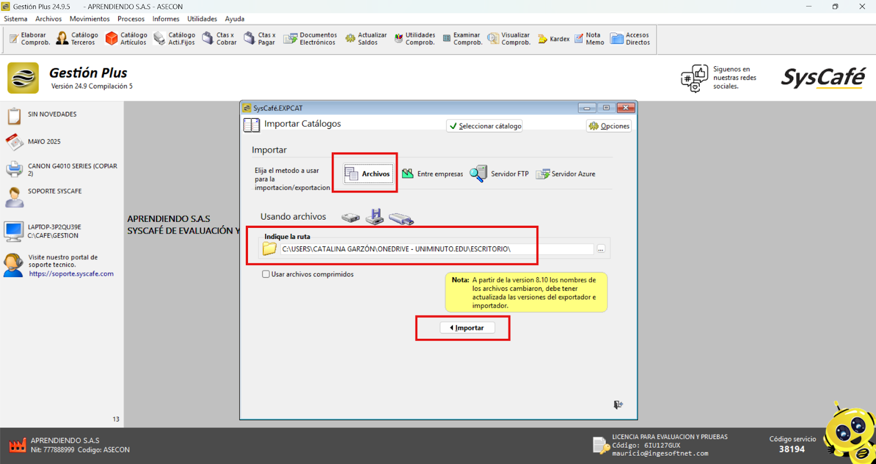Choose Servidor Azure import method
Viewport: 876px width, 464px height.
pos(566,174)
